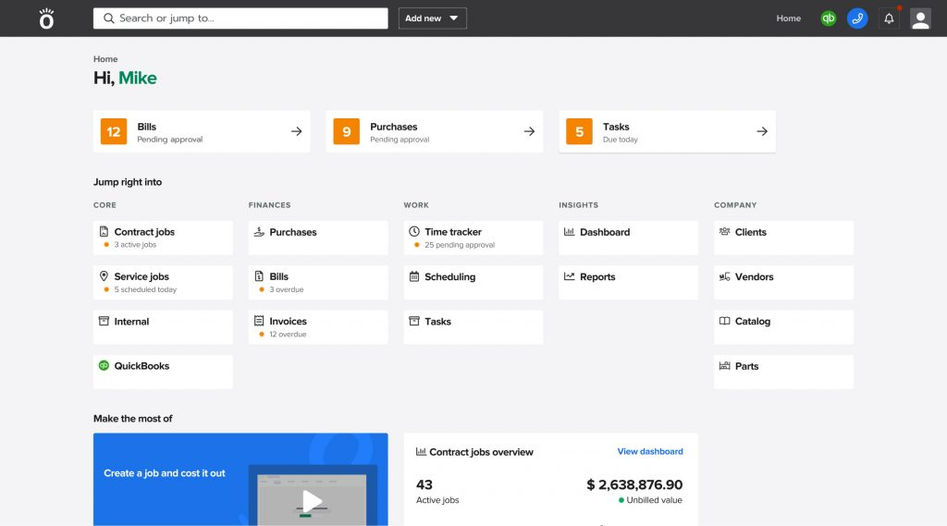Viewport: 947px width, 526px height.
Task: Click the app logo in top-left corner
Action: tap(46, 18)
